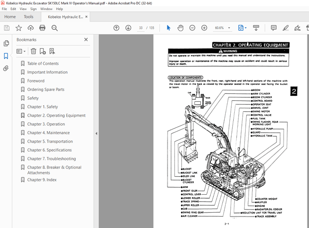Switch to the Home tab
The image size is (309, 228).
(10, 17)
